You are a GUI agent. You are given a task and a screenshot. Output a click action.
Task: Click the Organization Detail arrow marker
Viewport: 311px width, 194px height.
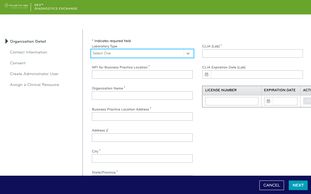pos(7,41)
